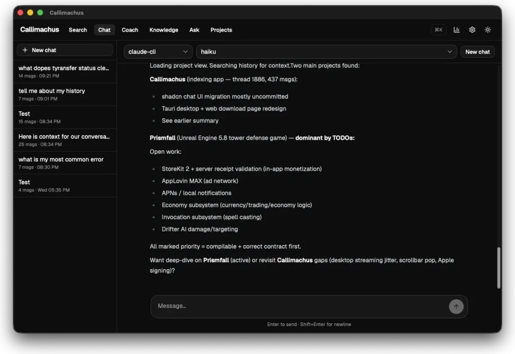This screenshot has height=354, width=515.
Task: Open the Ask tab
Action: [194, 30]
